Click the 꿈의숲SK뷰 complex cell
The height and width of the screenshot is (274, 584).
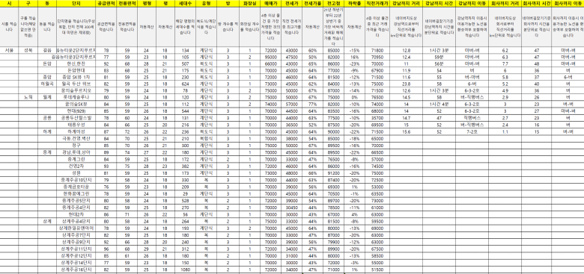pos(76,104)
